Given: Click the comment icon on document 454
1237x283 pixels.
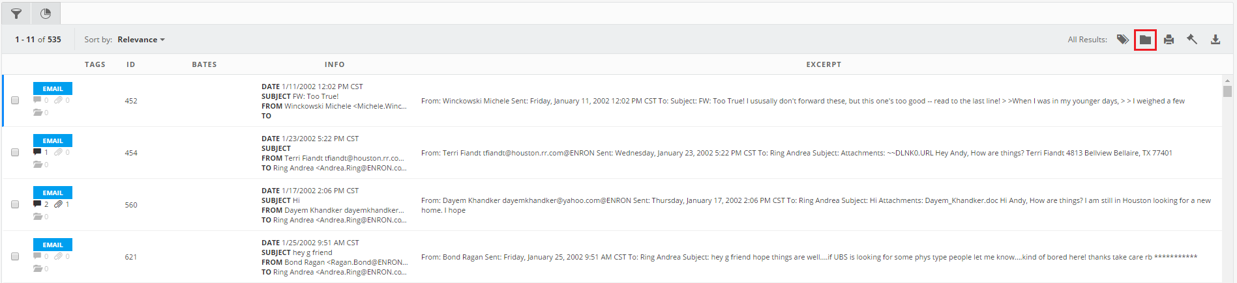Looking at the screenshot, I should [x=37, y=152].
